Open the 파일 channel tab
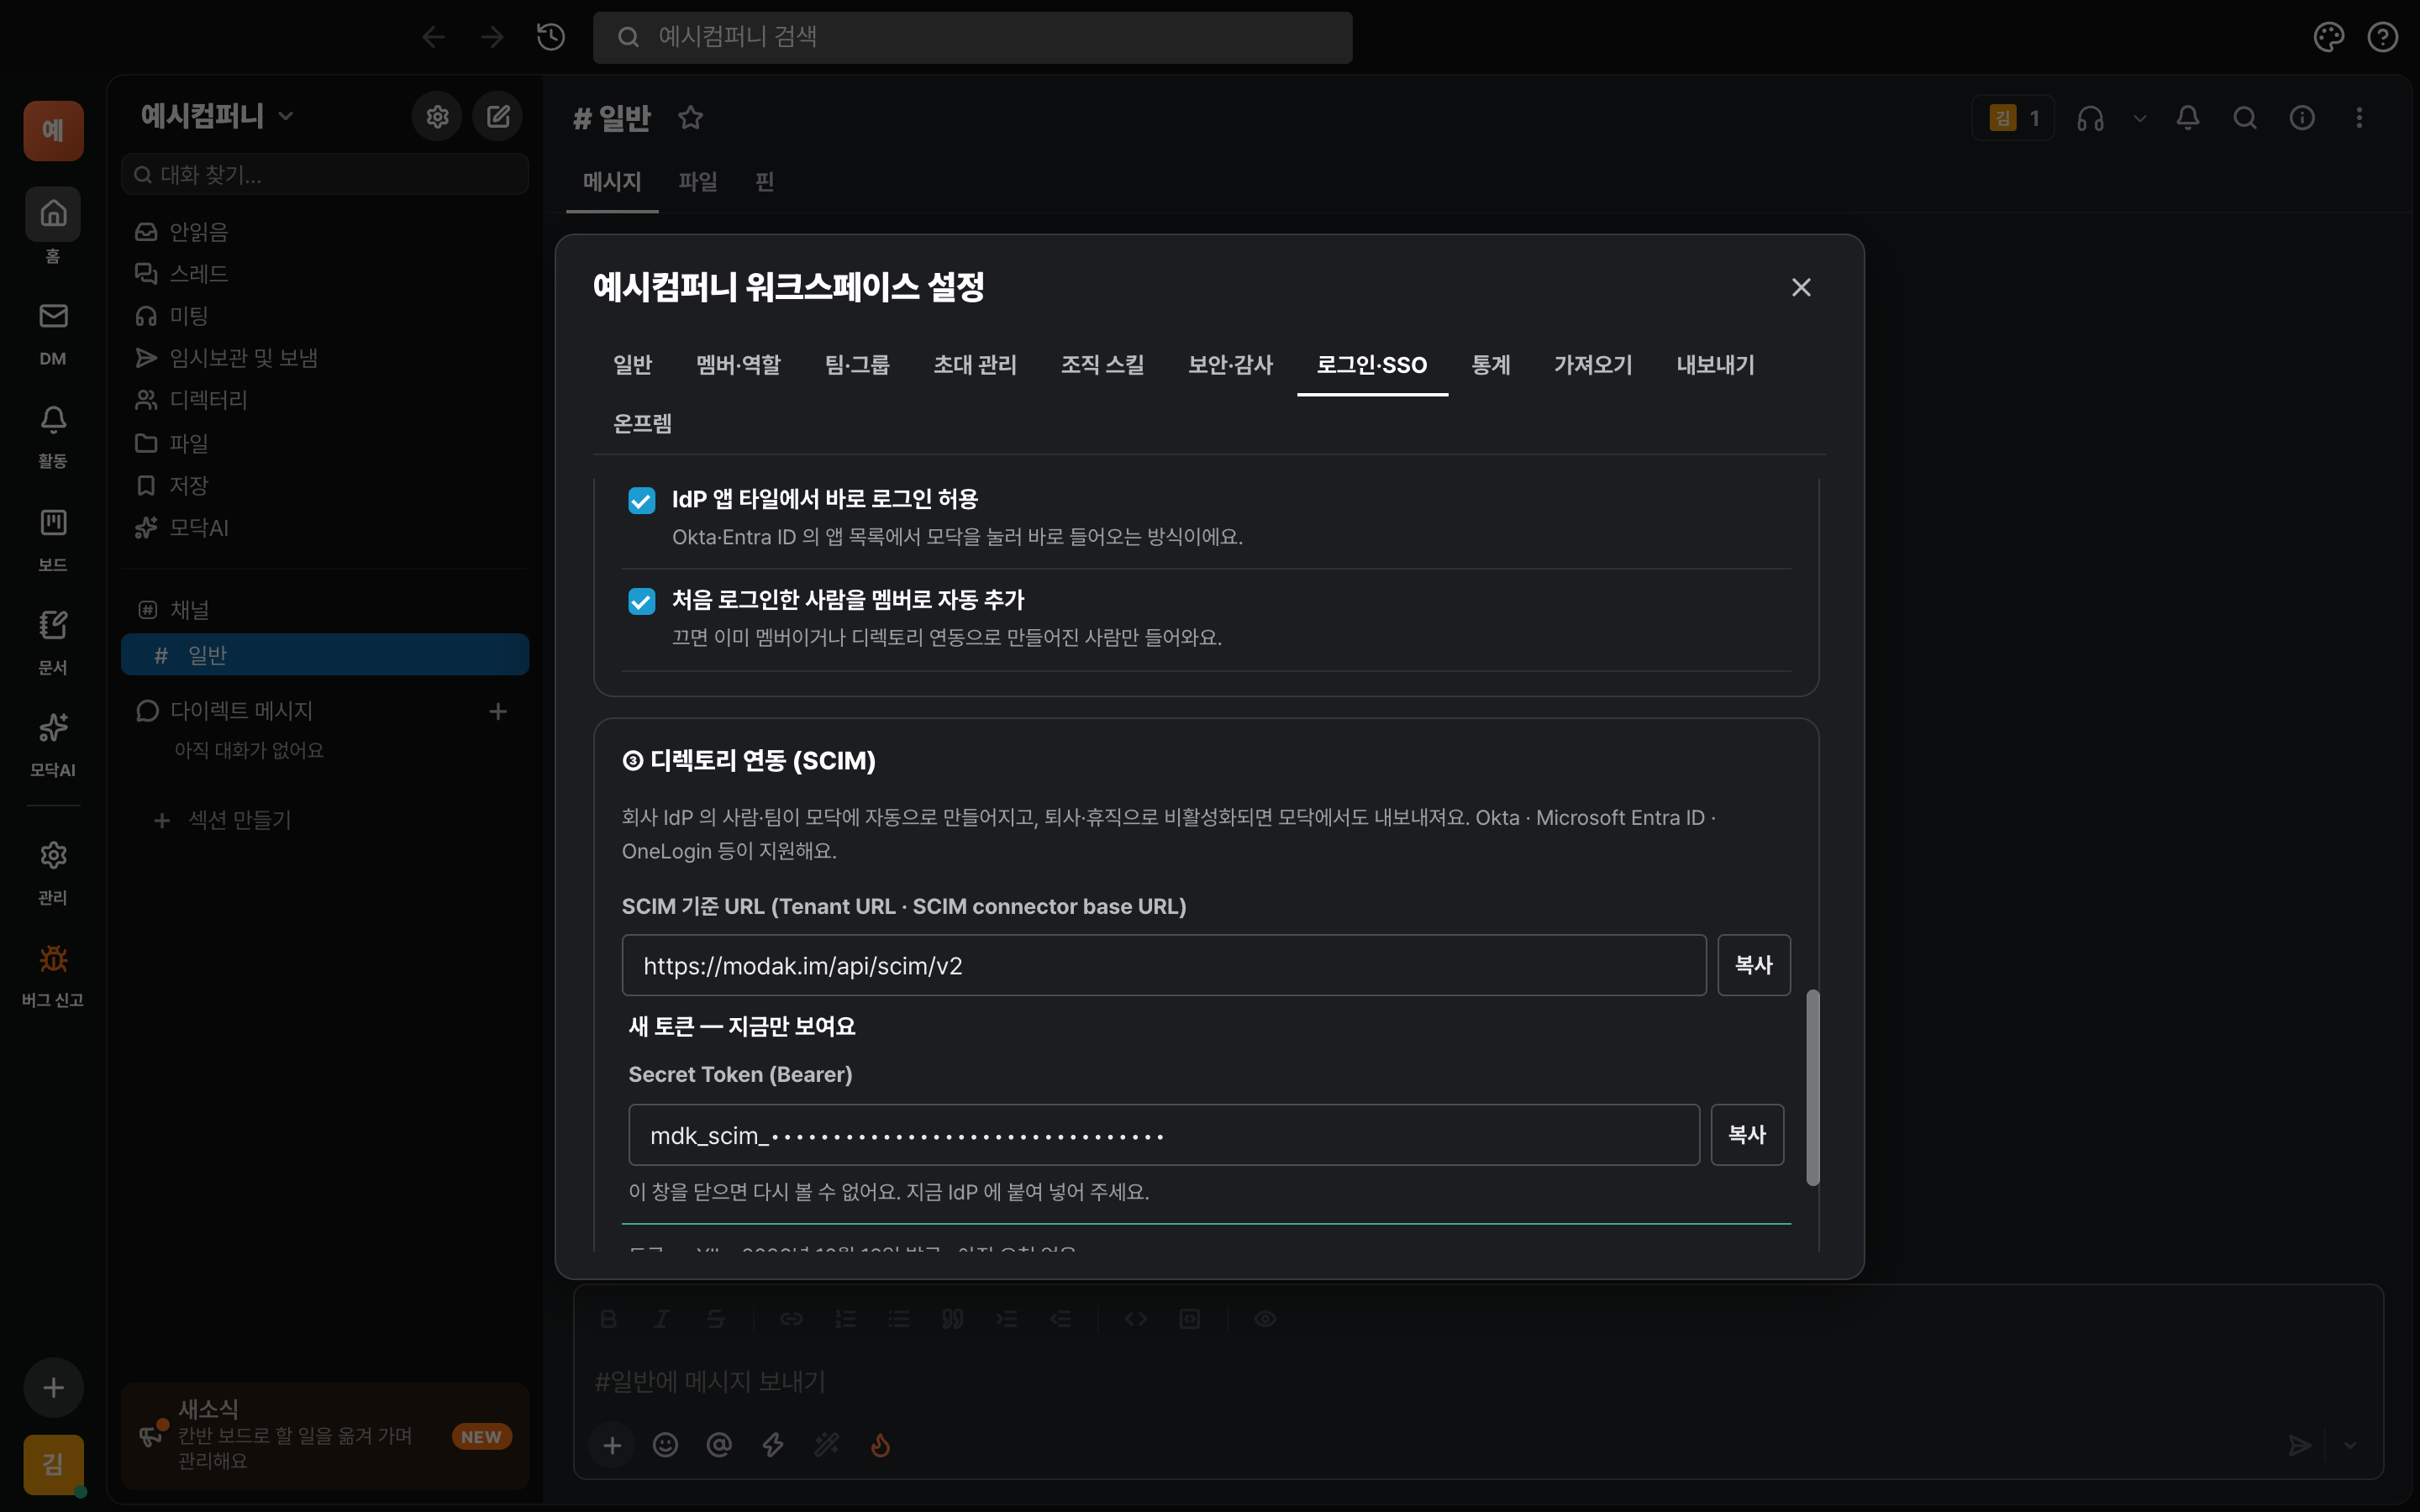The height and width of the screenshot is (1512, 2420). [x=697, y=182]
